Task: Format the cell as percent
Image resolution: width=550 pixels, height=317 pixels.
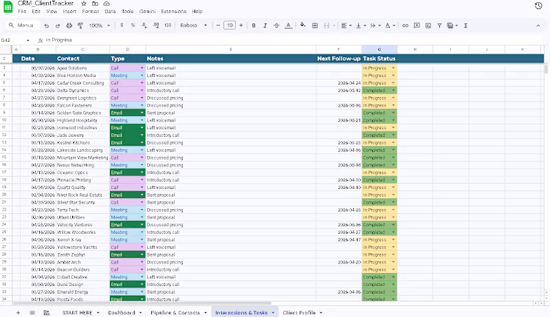Action: tap(133, 25)
